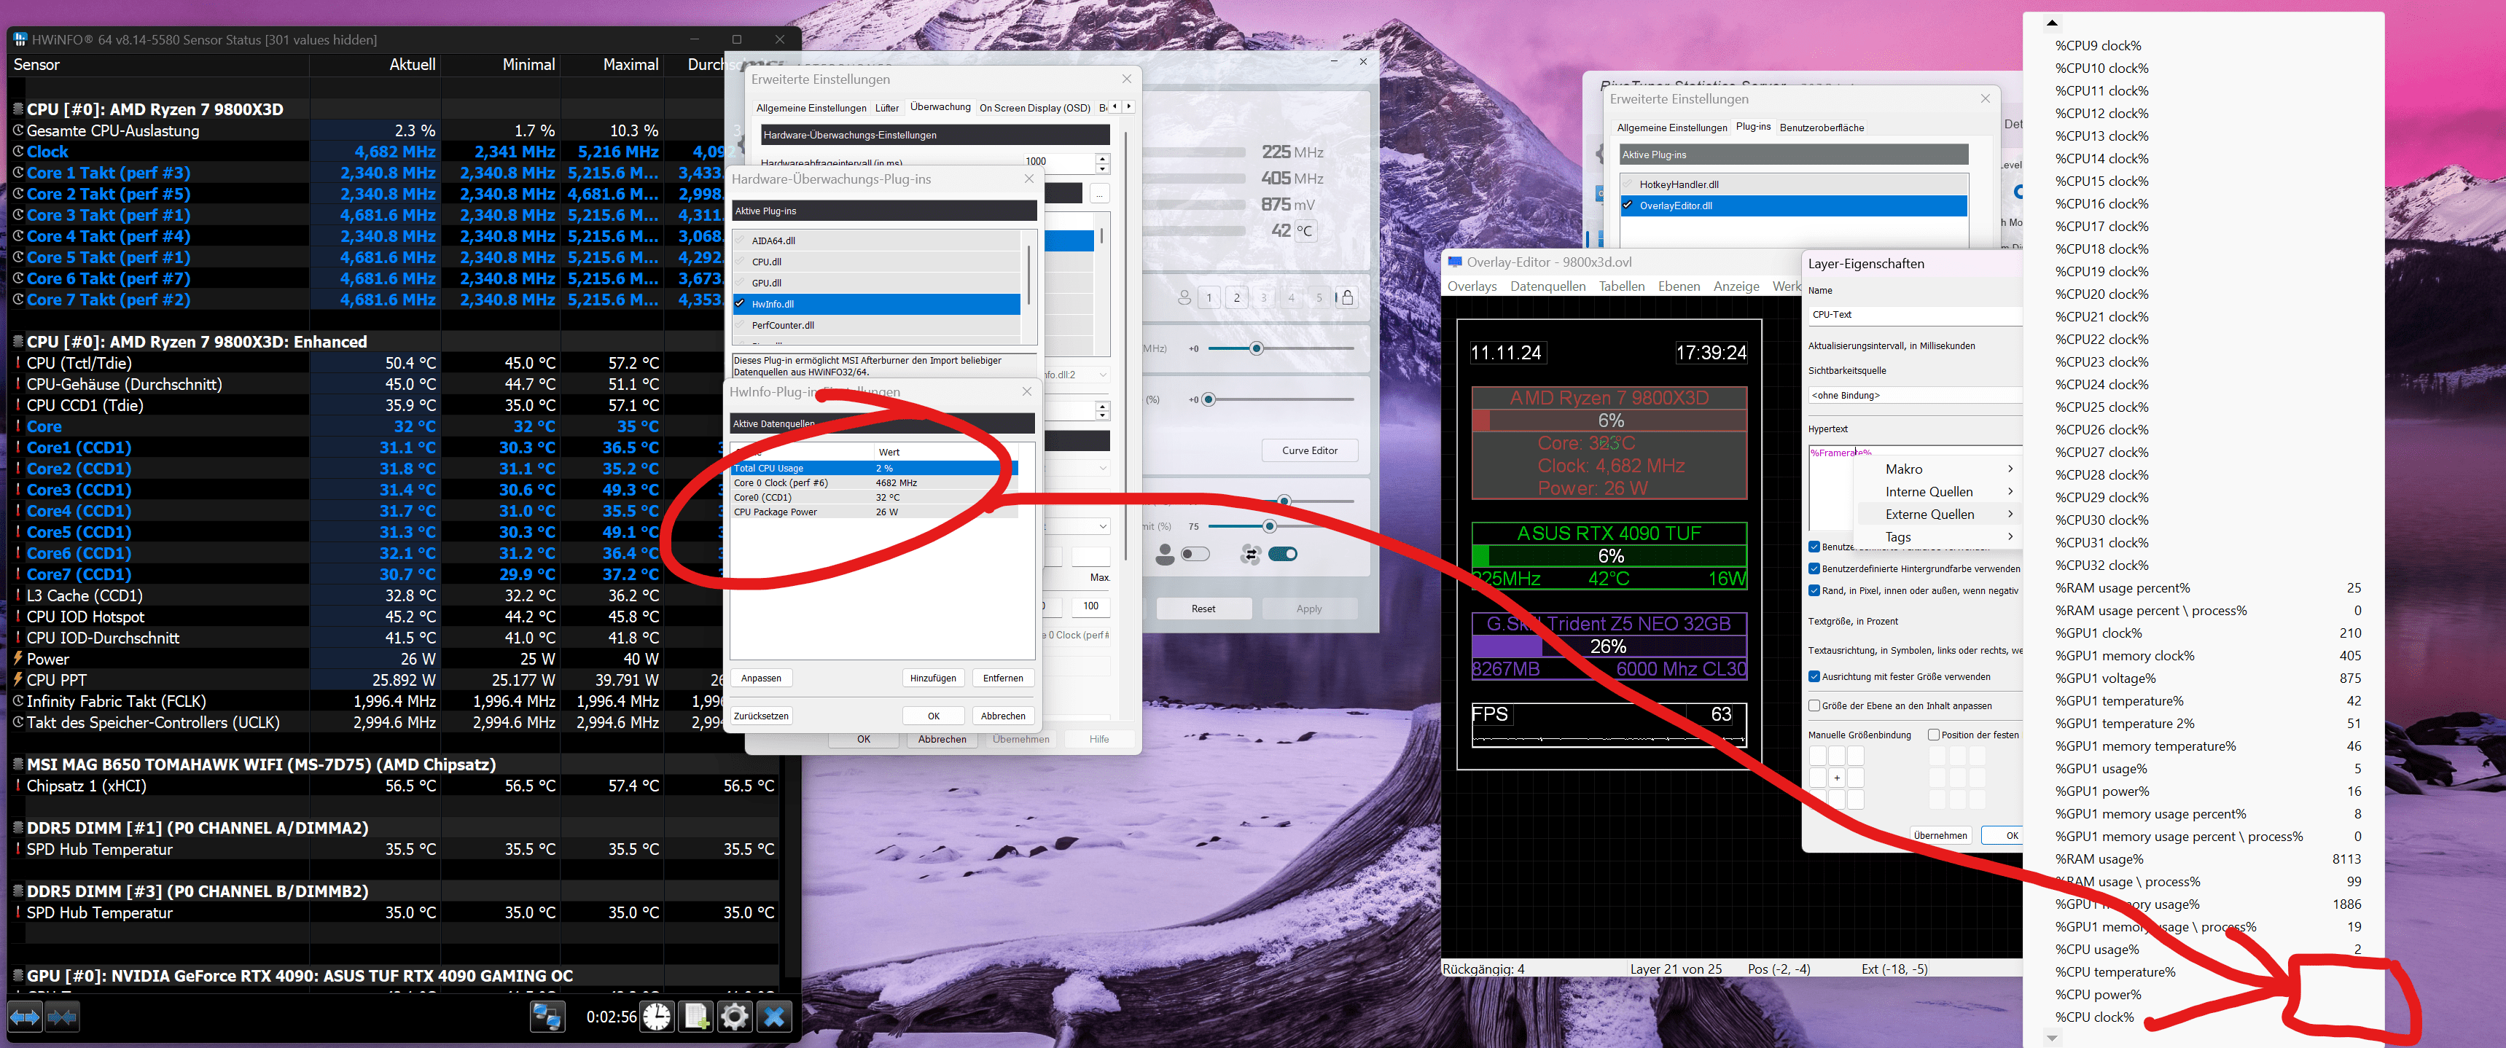The image size is (2506, 1048).
Task: Select CPU Package Power data source row
Action: click(873, 512)
